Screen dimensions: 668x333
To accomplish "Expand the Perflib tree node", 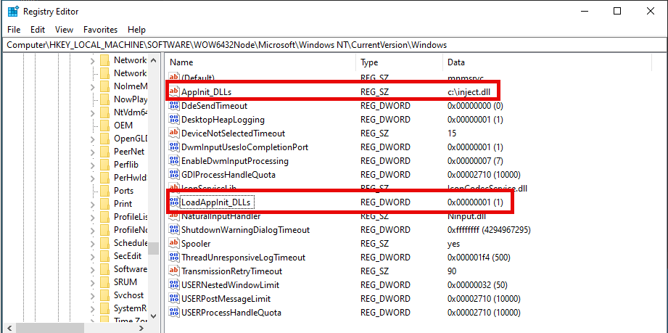I will (x=92, y=165).
